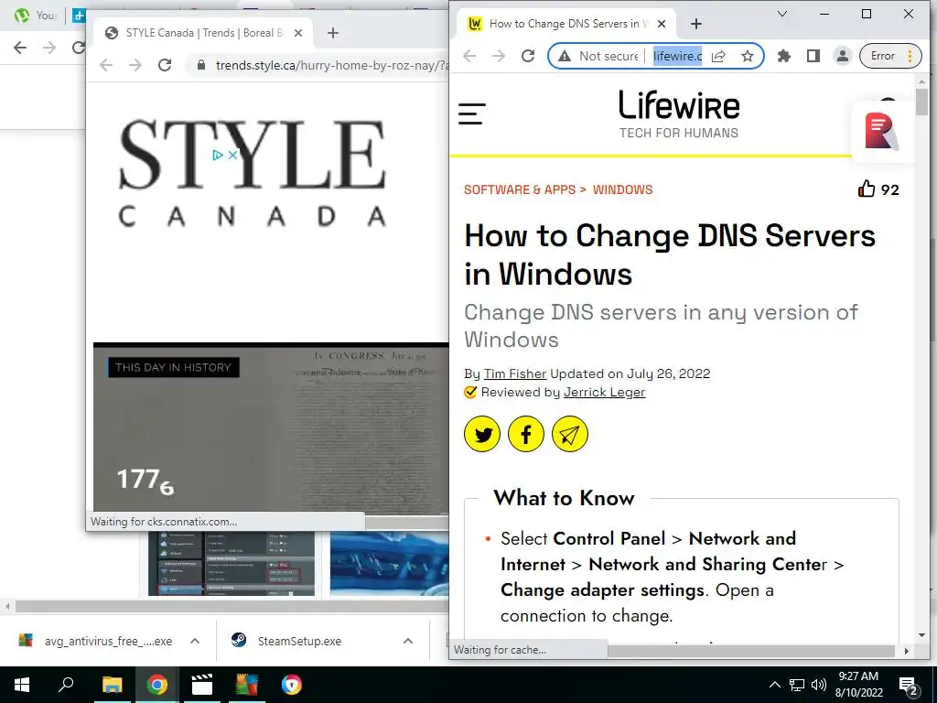
Task: Open AVG Antivirus taskbar icon
Action: [x=246, y=685]
